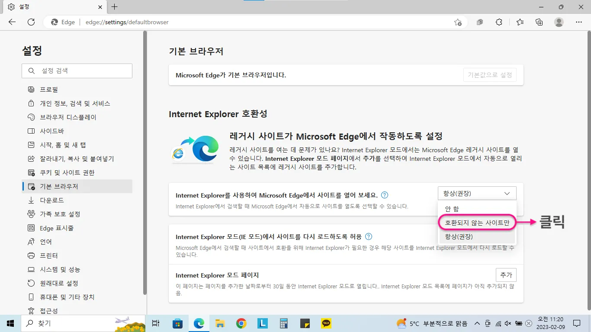Click the 접근성 icon in sidebar

[x=31, y=311]
